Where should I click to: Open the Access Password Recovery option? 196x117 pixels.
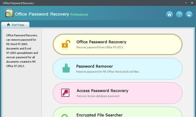click(118, 93)
